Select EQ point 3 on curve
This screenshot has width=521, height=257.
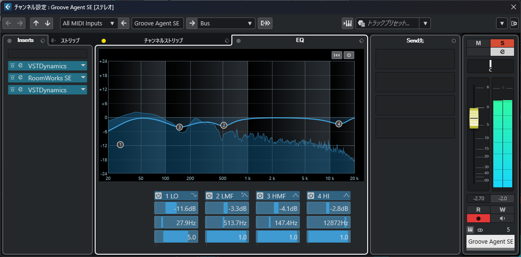point(179,127)
